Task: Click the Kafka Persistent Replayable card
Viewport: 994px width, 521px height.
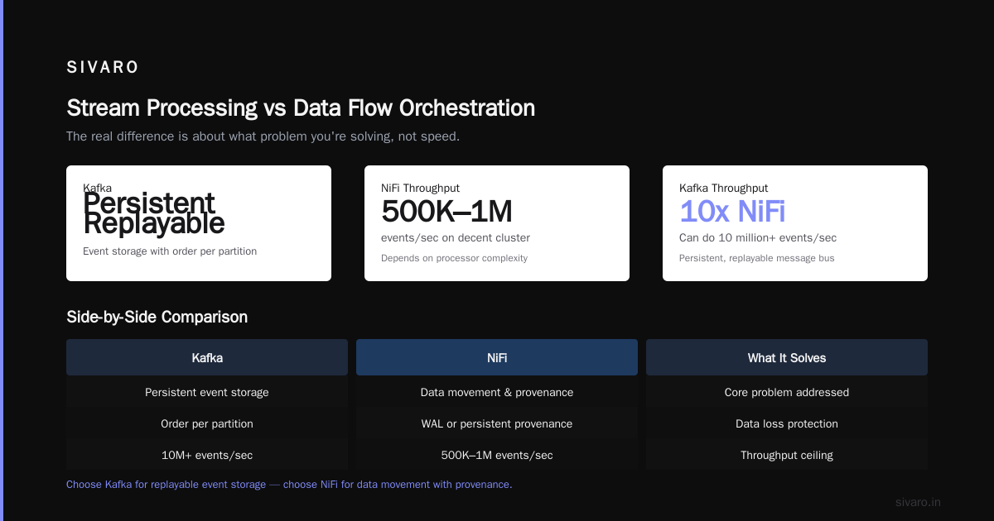Action: [199, 223]
